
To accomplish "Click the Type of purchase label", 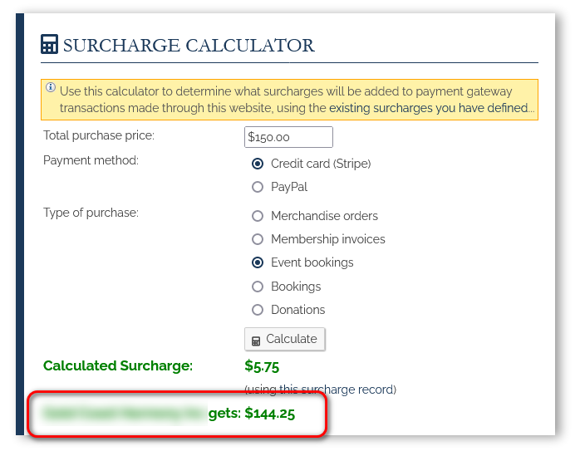I will [x=91, y=213].
